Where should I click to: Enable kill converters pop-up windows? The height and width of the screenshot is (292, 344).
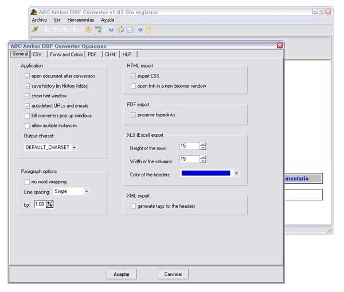tap(27, 116)
